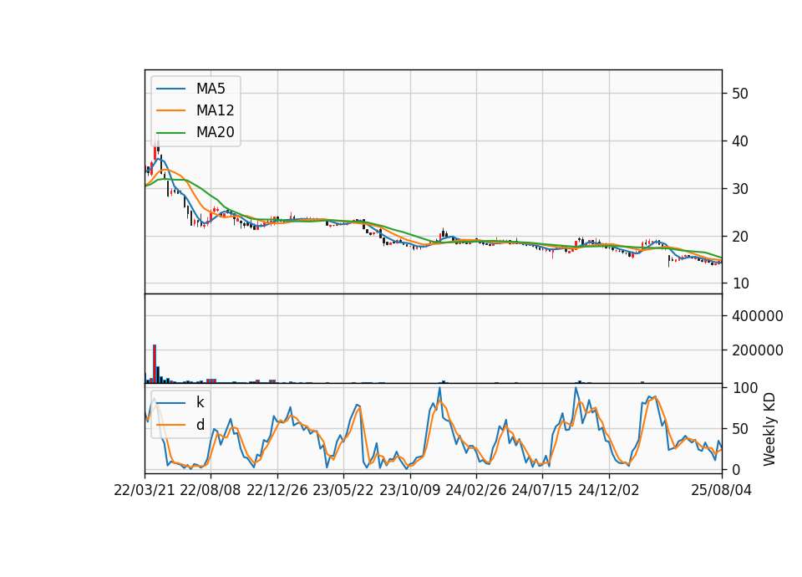802x577 pixels.
Task: Click the volume axis value 200000
Action: pyautogui.click(x=758, y=350)
